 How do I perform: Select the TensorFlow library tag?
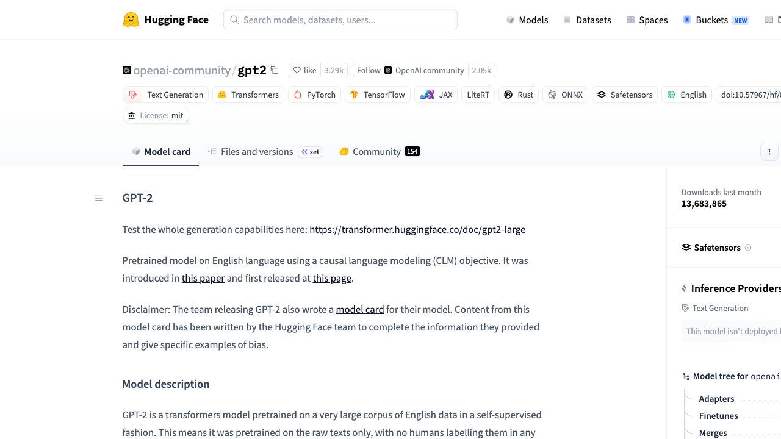[x=378, y=95]
